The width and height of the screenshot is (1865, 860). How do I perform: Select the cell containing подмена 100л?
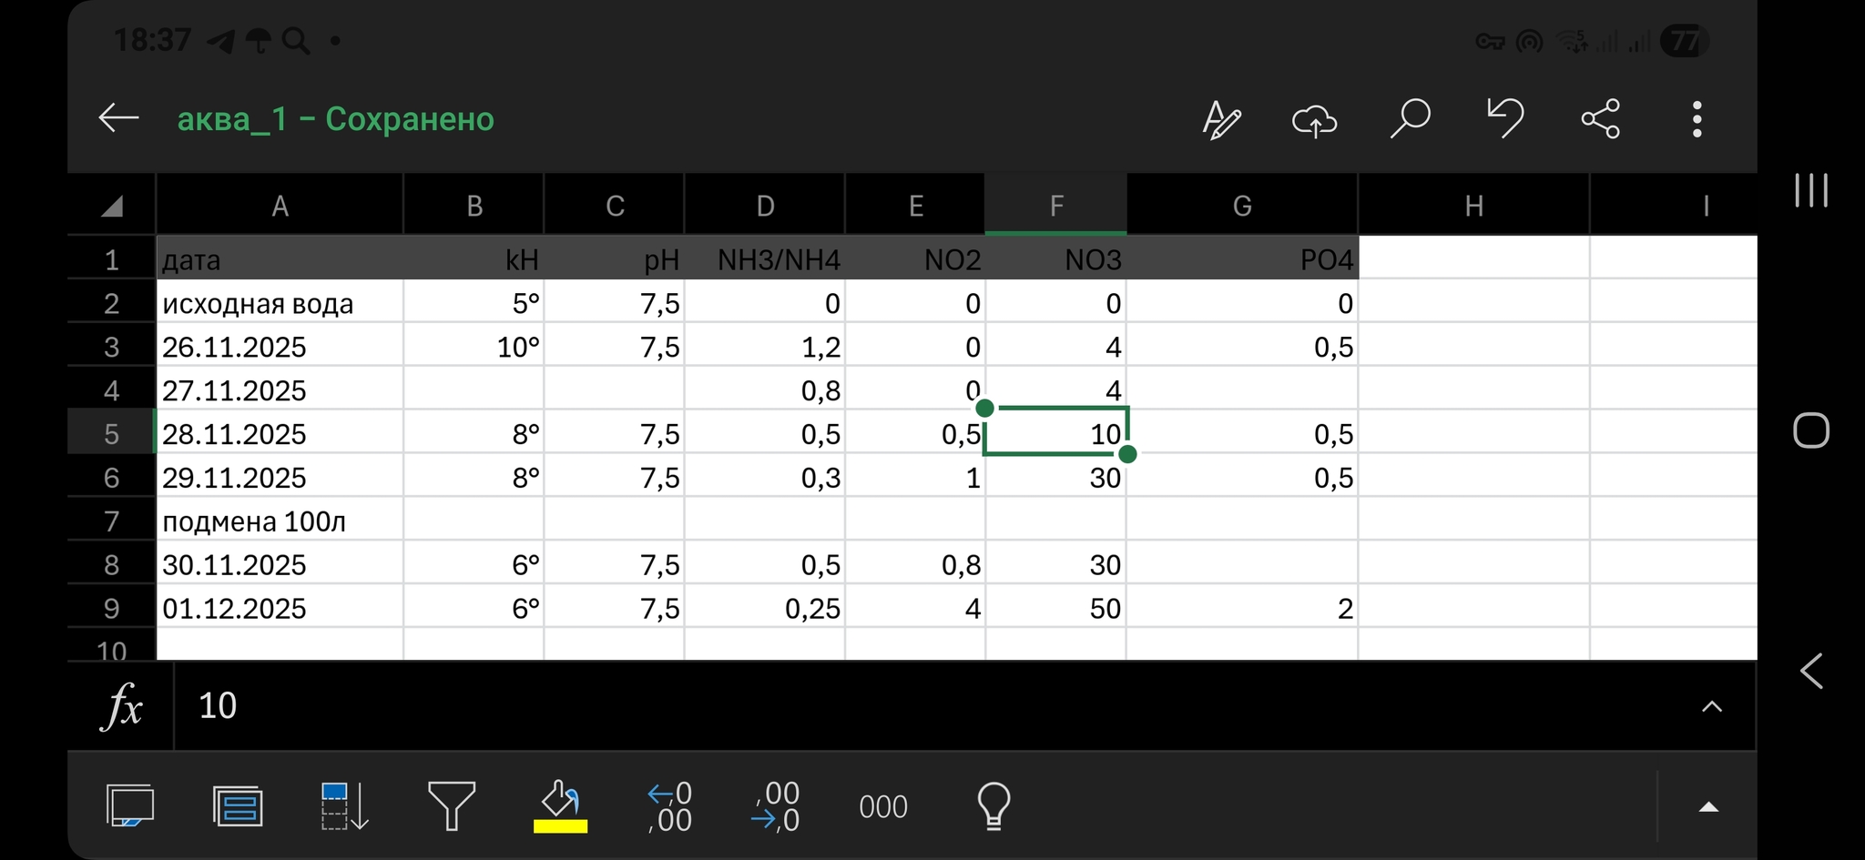point(280,521)
